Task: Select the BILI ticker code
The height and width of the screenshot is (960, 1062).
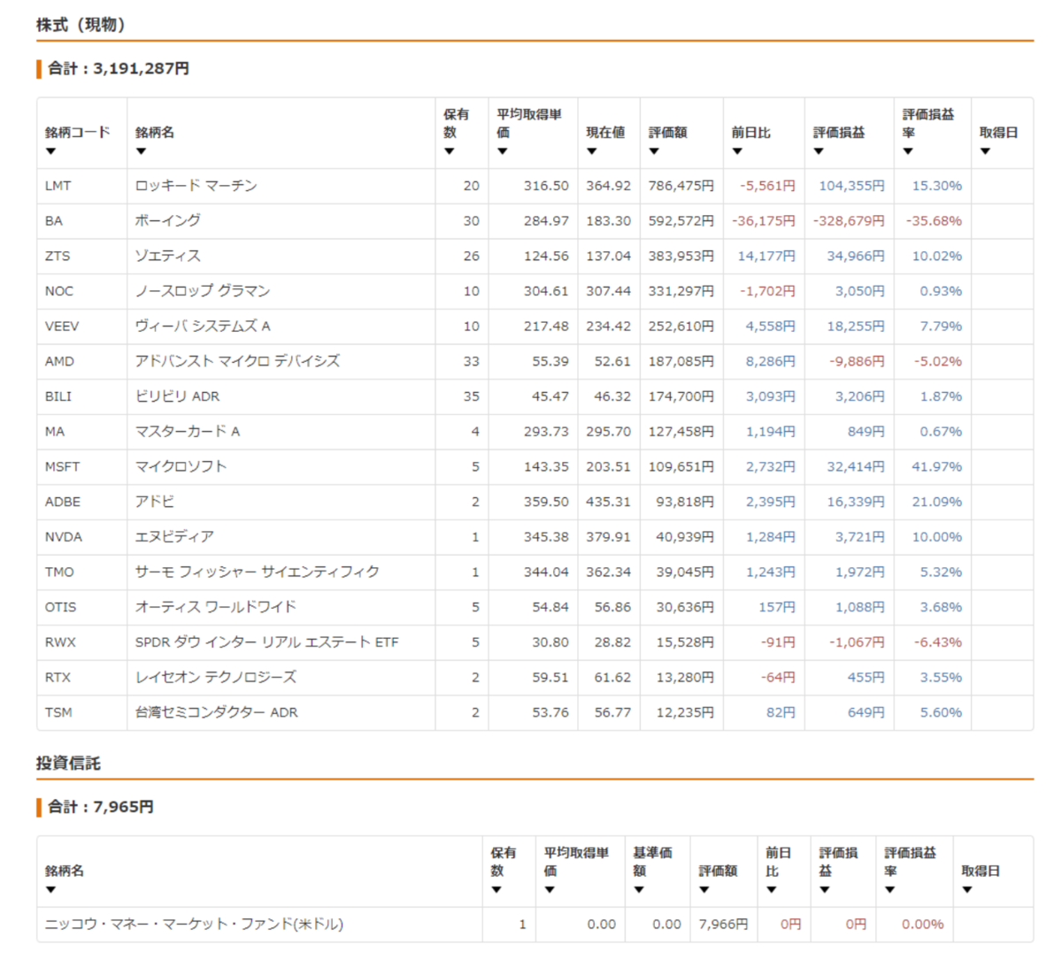Action: pyautogui.click(x=58, y=396)
